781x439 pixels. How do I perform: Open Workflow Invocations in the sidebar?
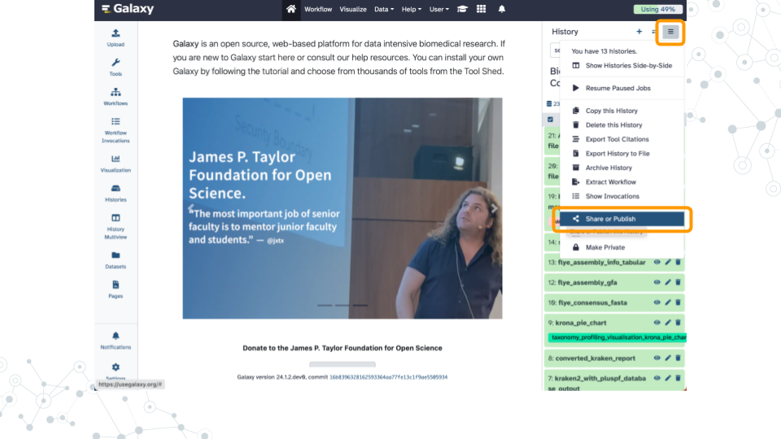point(116,130)
